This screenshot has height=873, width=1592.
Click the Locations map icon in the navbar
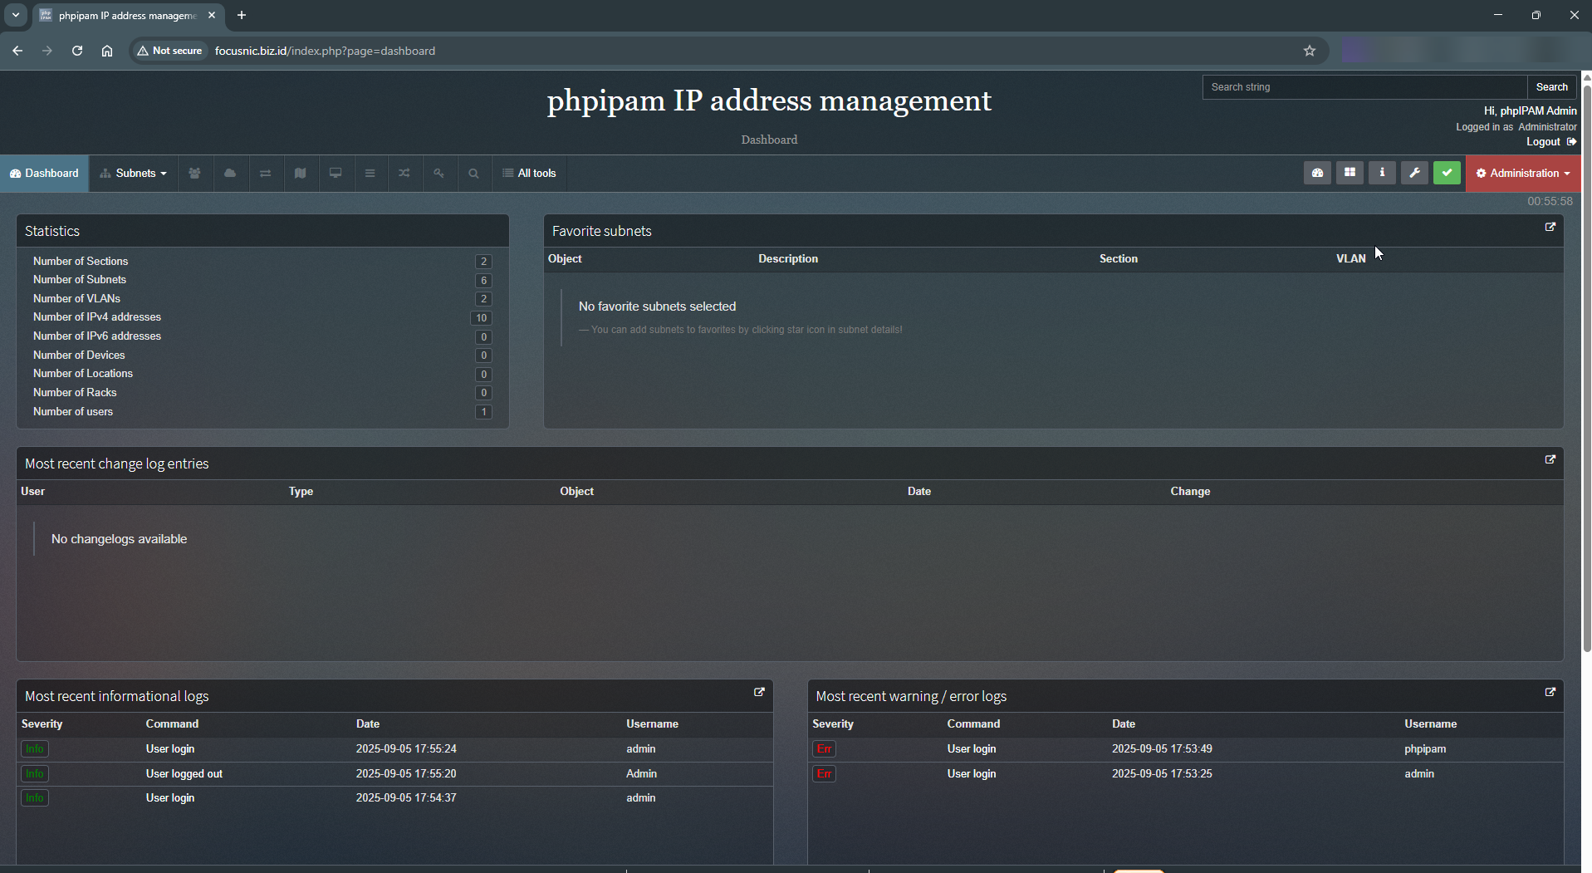[300, 174]
